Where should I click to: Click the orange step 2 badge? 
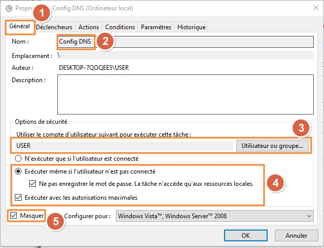tap(105, 42)
